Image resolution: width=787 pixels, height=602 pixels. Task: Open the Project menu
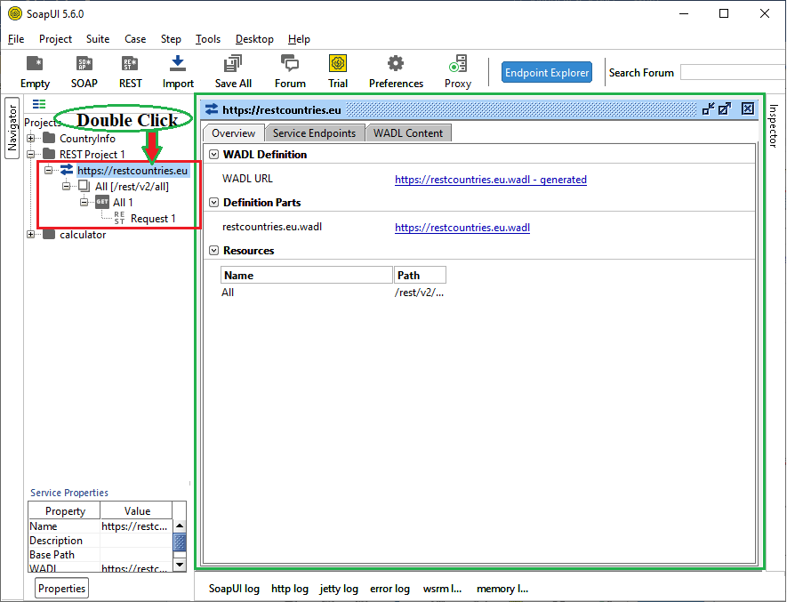click(x=55, y=38)
